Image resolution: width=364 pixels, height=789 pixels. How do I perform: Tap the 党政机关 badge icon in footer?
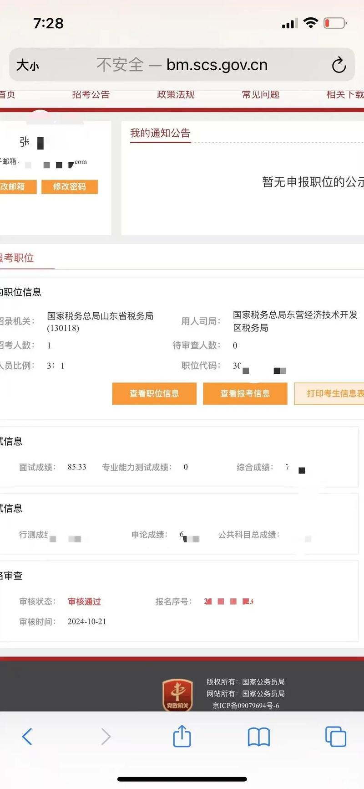(178, 695)
